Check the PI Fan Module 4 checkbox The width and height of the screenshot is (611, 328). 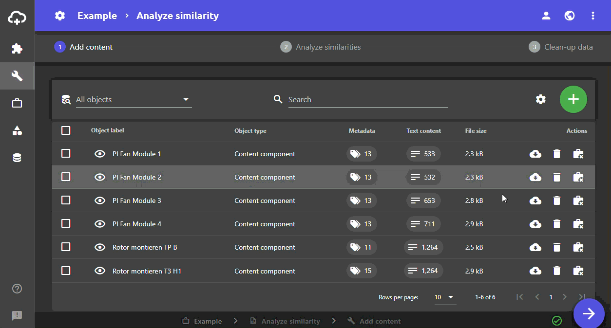point(66,224)
